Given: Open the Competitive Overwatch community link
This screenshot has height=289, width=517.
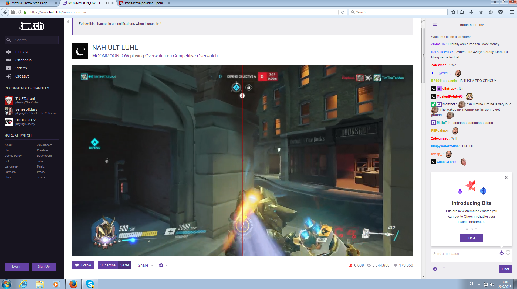Looking at the screenshot, I should [195, 56].
